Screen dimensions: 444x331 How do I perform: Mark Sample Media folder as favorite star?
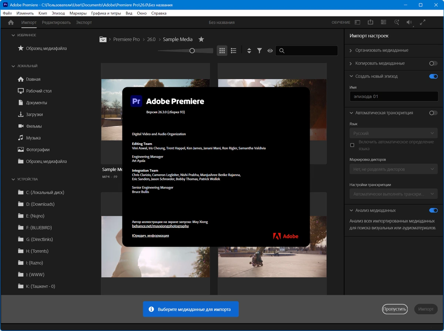click(x=201, y=39)
